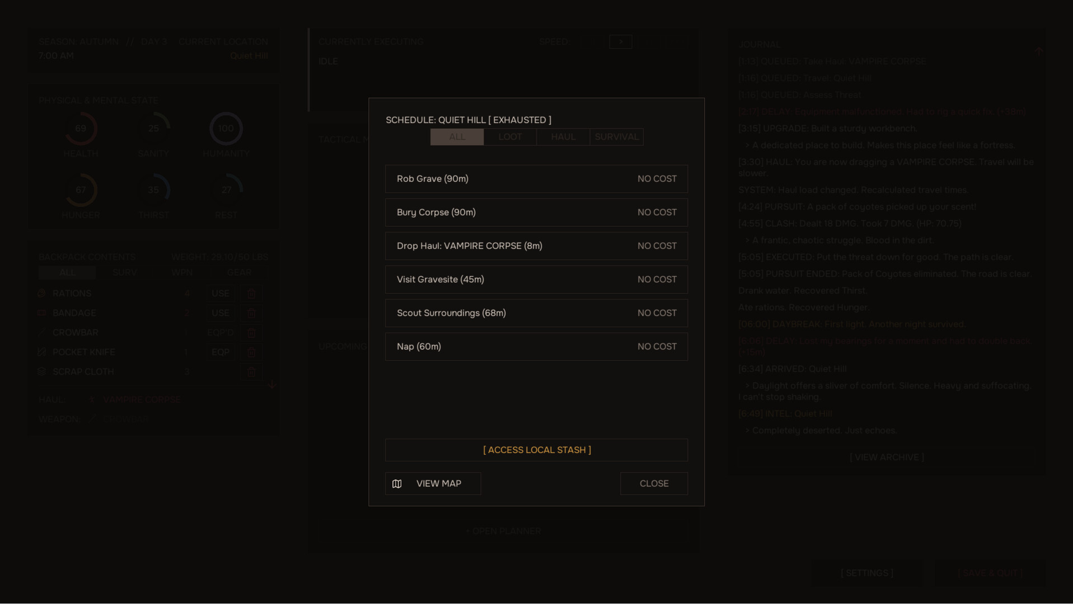
Task: Equip the Pocket Knife with EQP
Action: [221, 352]
